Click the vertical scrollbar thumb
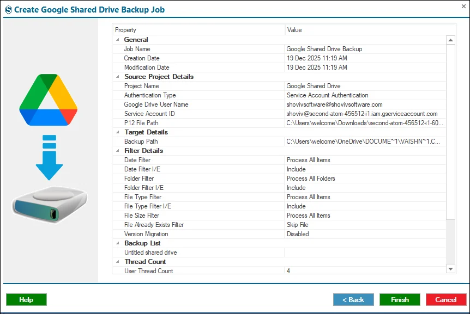The height and width of the screenshot is (314, 470). 450,132
